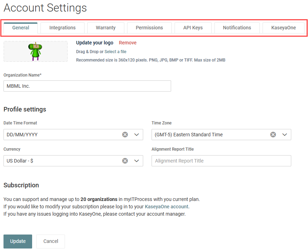Click the Update button
This screenshot has width=308, height=252.
point(18,241)
